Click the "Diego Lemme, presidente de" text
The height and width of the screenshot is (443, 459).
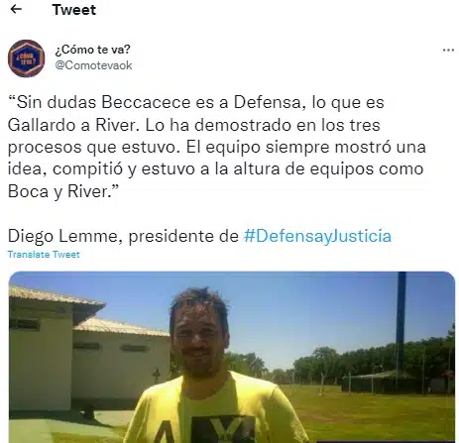click(x=123, y=236)
